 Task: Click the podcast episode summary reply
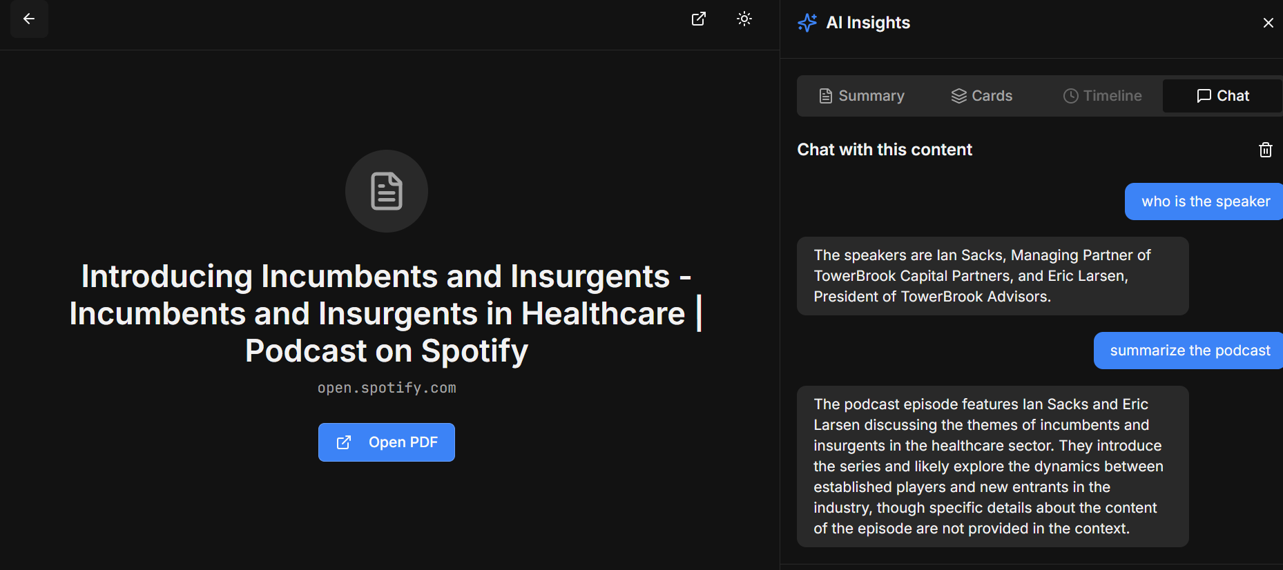992,466
